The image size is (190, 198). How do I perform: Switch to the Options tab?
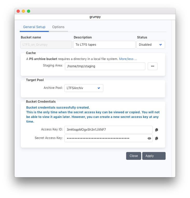[x=58, y=27]
